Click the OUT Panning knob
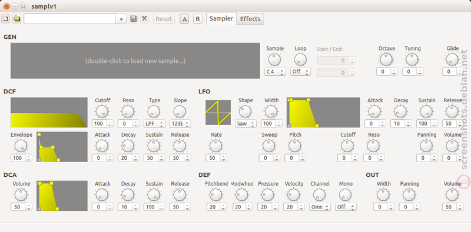This screenshot has width=471, height=232. (409, 195)
